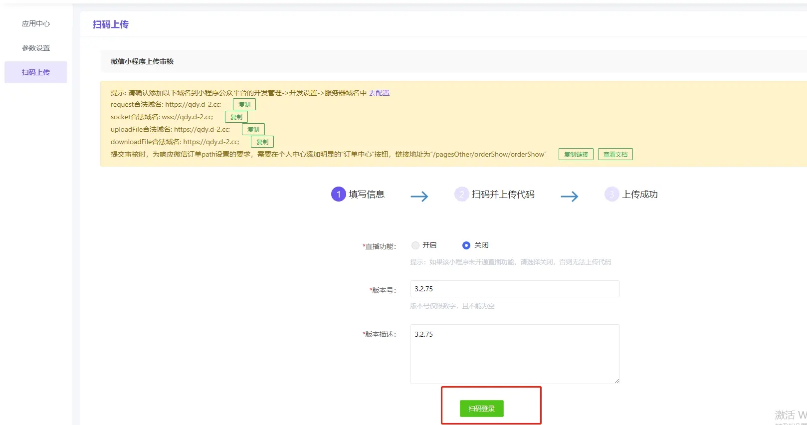
Task: Copy the uploadFile合法域名 address
Action: (253, 130)
